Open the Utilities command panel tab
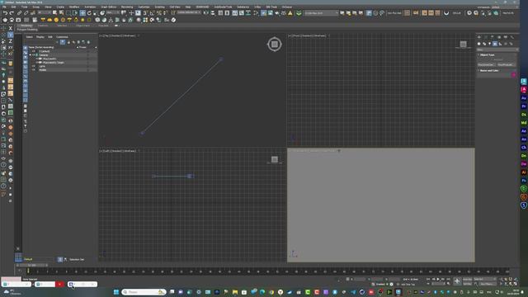528x297 pixels. 511,37
